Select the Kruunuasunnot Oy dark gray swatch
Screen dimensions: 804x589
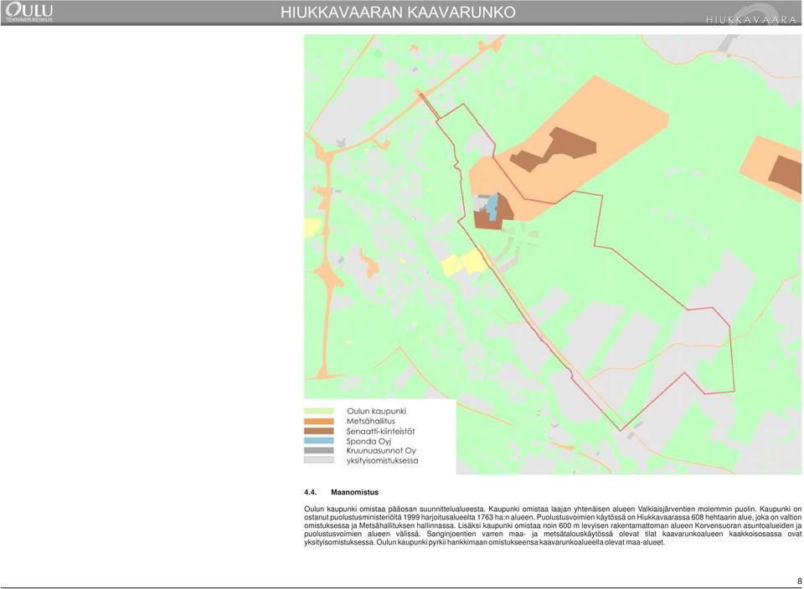click(x=319, y=451)
